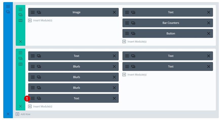This screenshot has width=223, height=120.
Task: Open Bar Counters module settings icon
Action: tap(127, 23)
